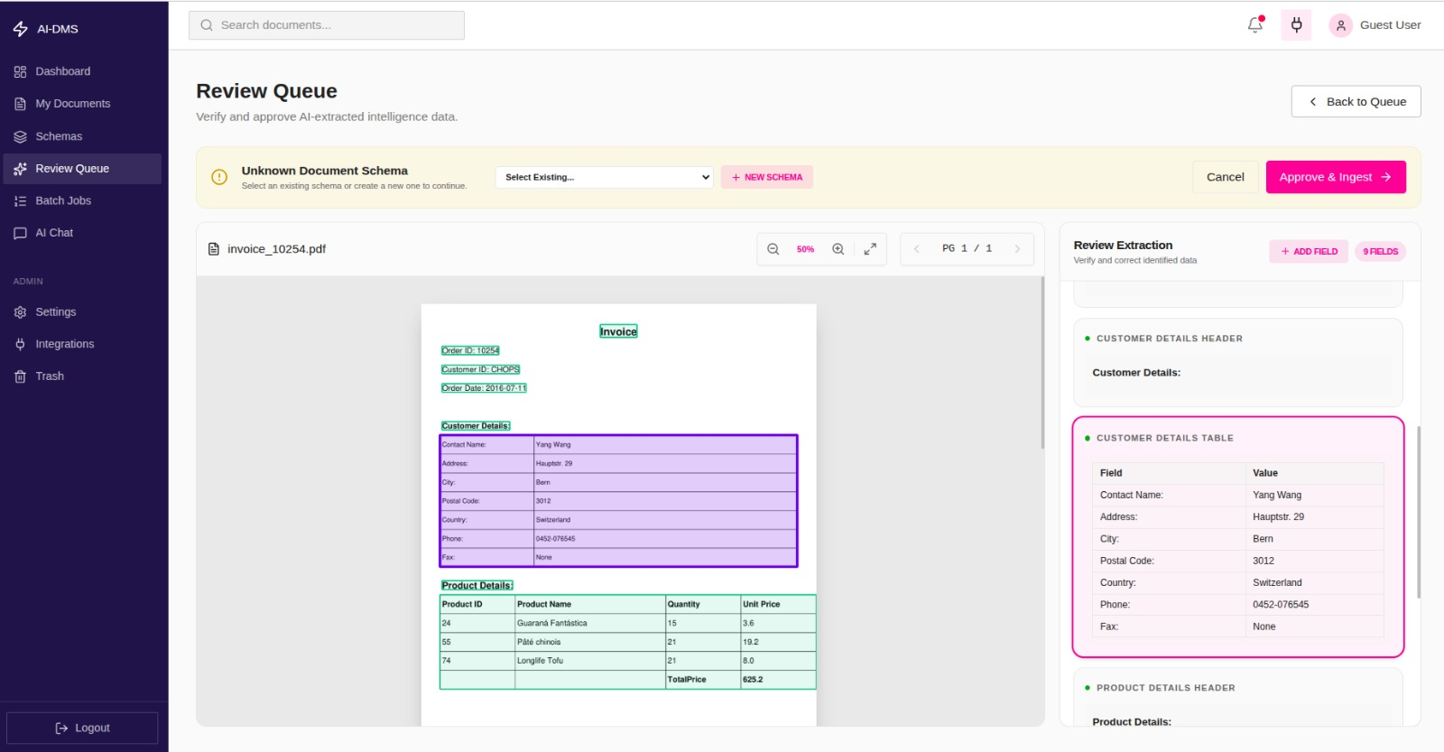
Task: Click the 9 Fields badge
Action: [1380, 252]
